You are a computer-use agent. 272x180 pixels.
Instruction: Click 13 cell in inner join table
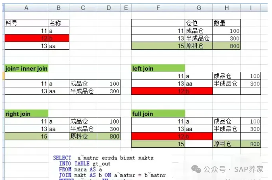click(x=26, y=91)
